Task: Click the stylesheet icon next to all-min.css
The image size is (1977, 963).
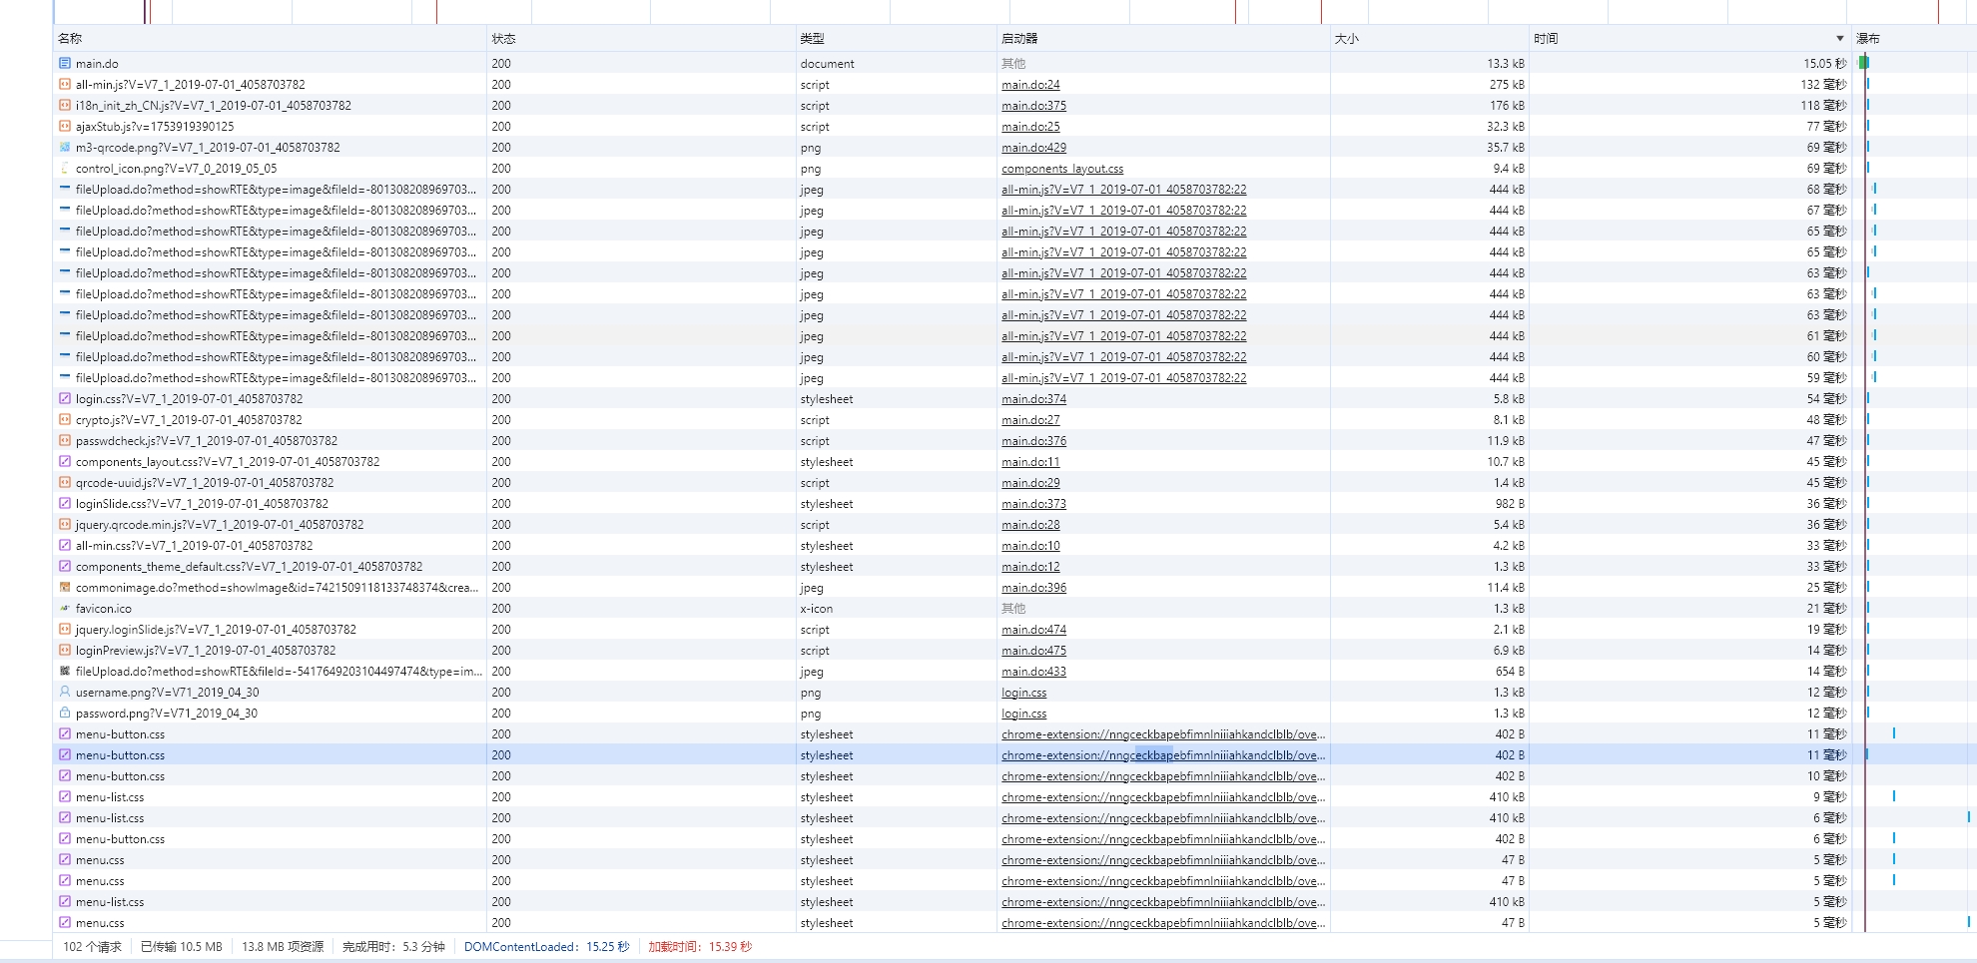Action: [x=65, y=545]
